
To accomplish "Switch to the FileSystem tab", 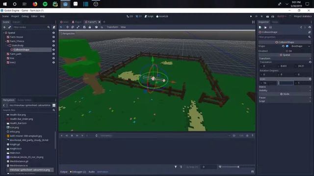I will (9, 100).
